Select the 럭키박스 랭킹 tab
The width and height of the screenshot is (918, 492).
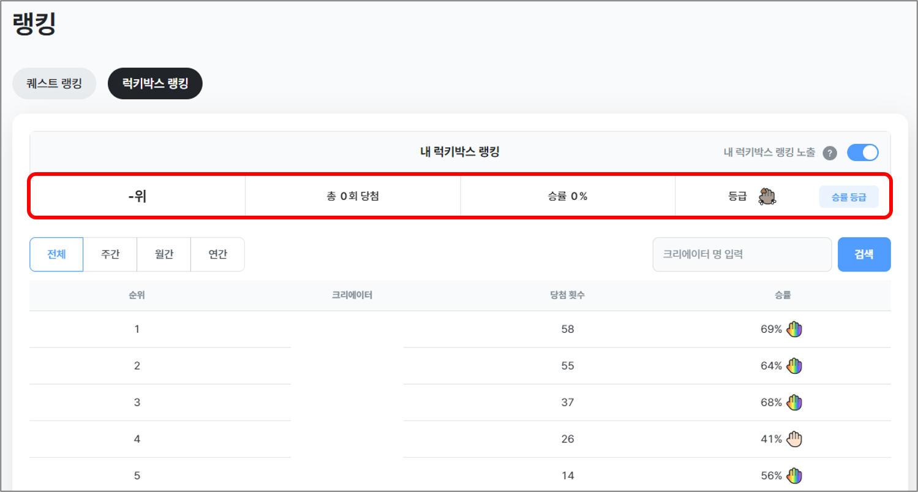[155, 83]
